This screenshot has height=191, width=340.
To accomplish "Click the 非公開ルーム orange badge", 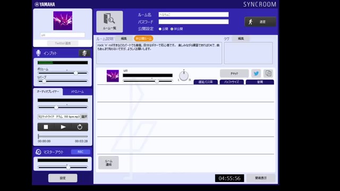I will 143,39.
